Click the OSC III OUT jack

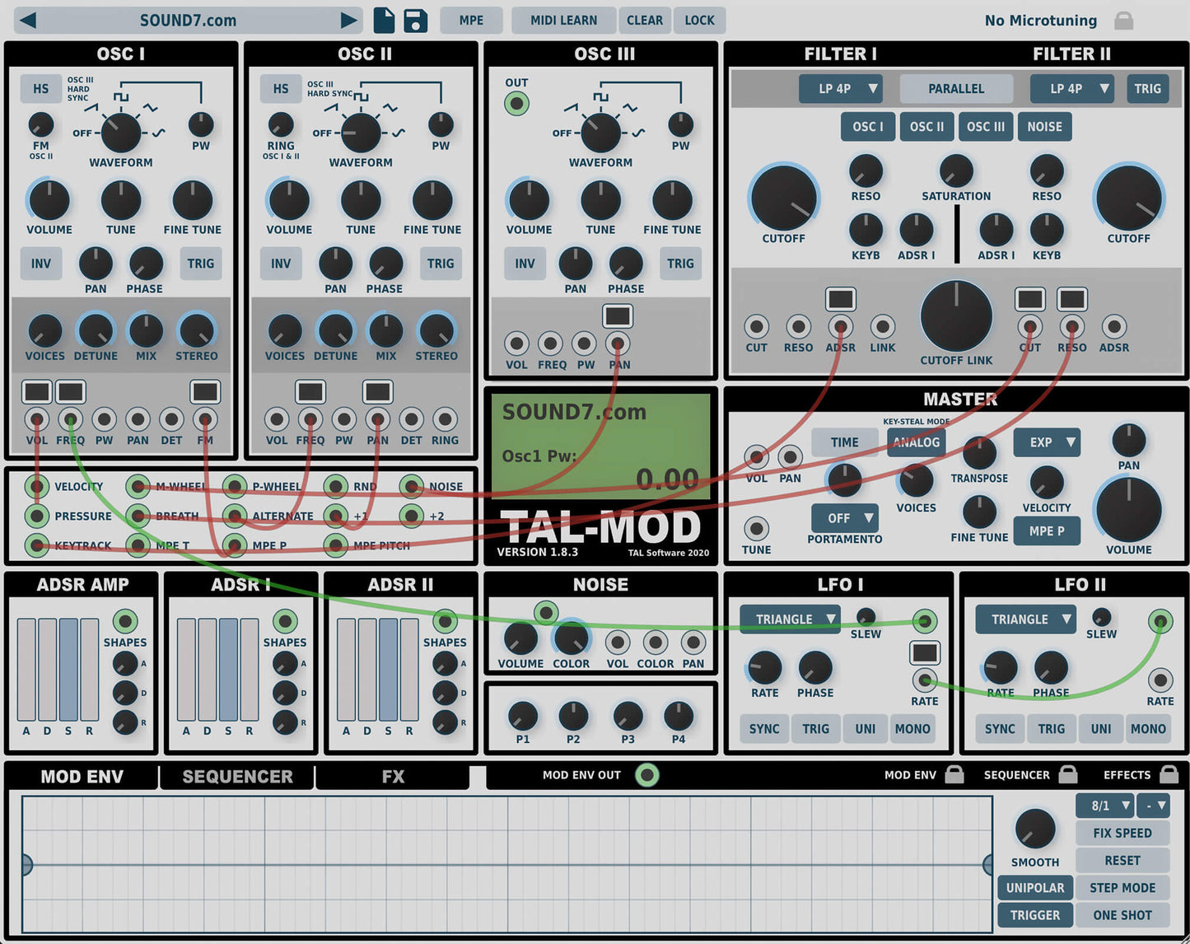[516, 104]
